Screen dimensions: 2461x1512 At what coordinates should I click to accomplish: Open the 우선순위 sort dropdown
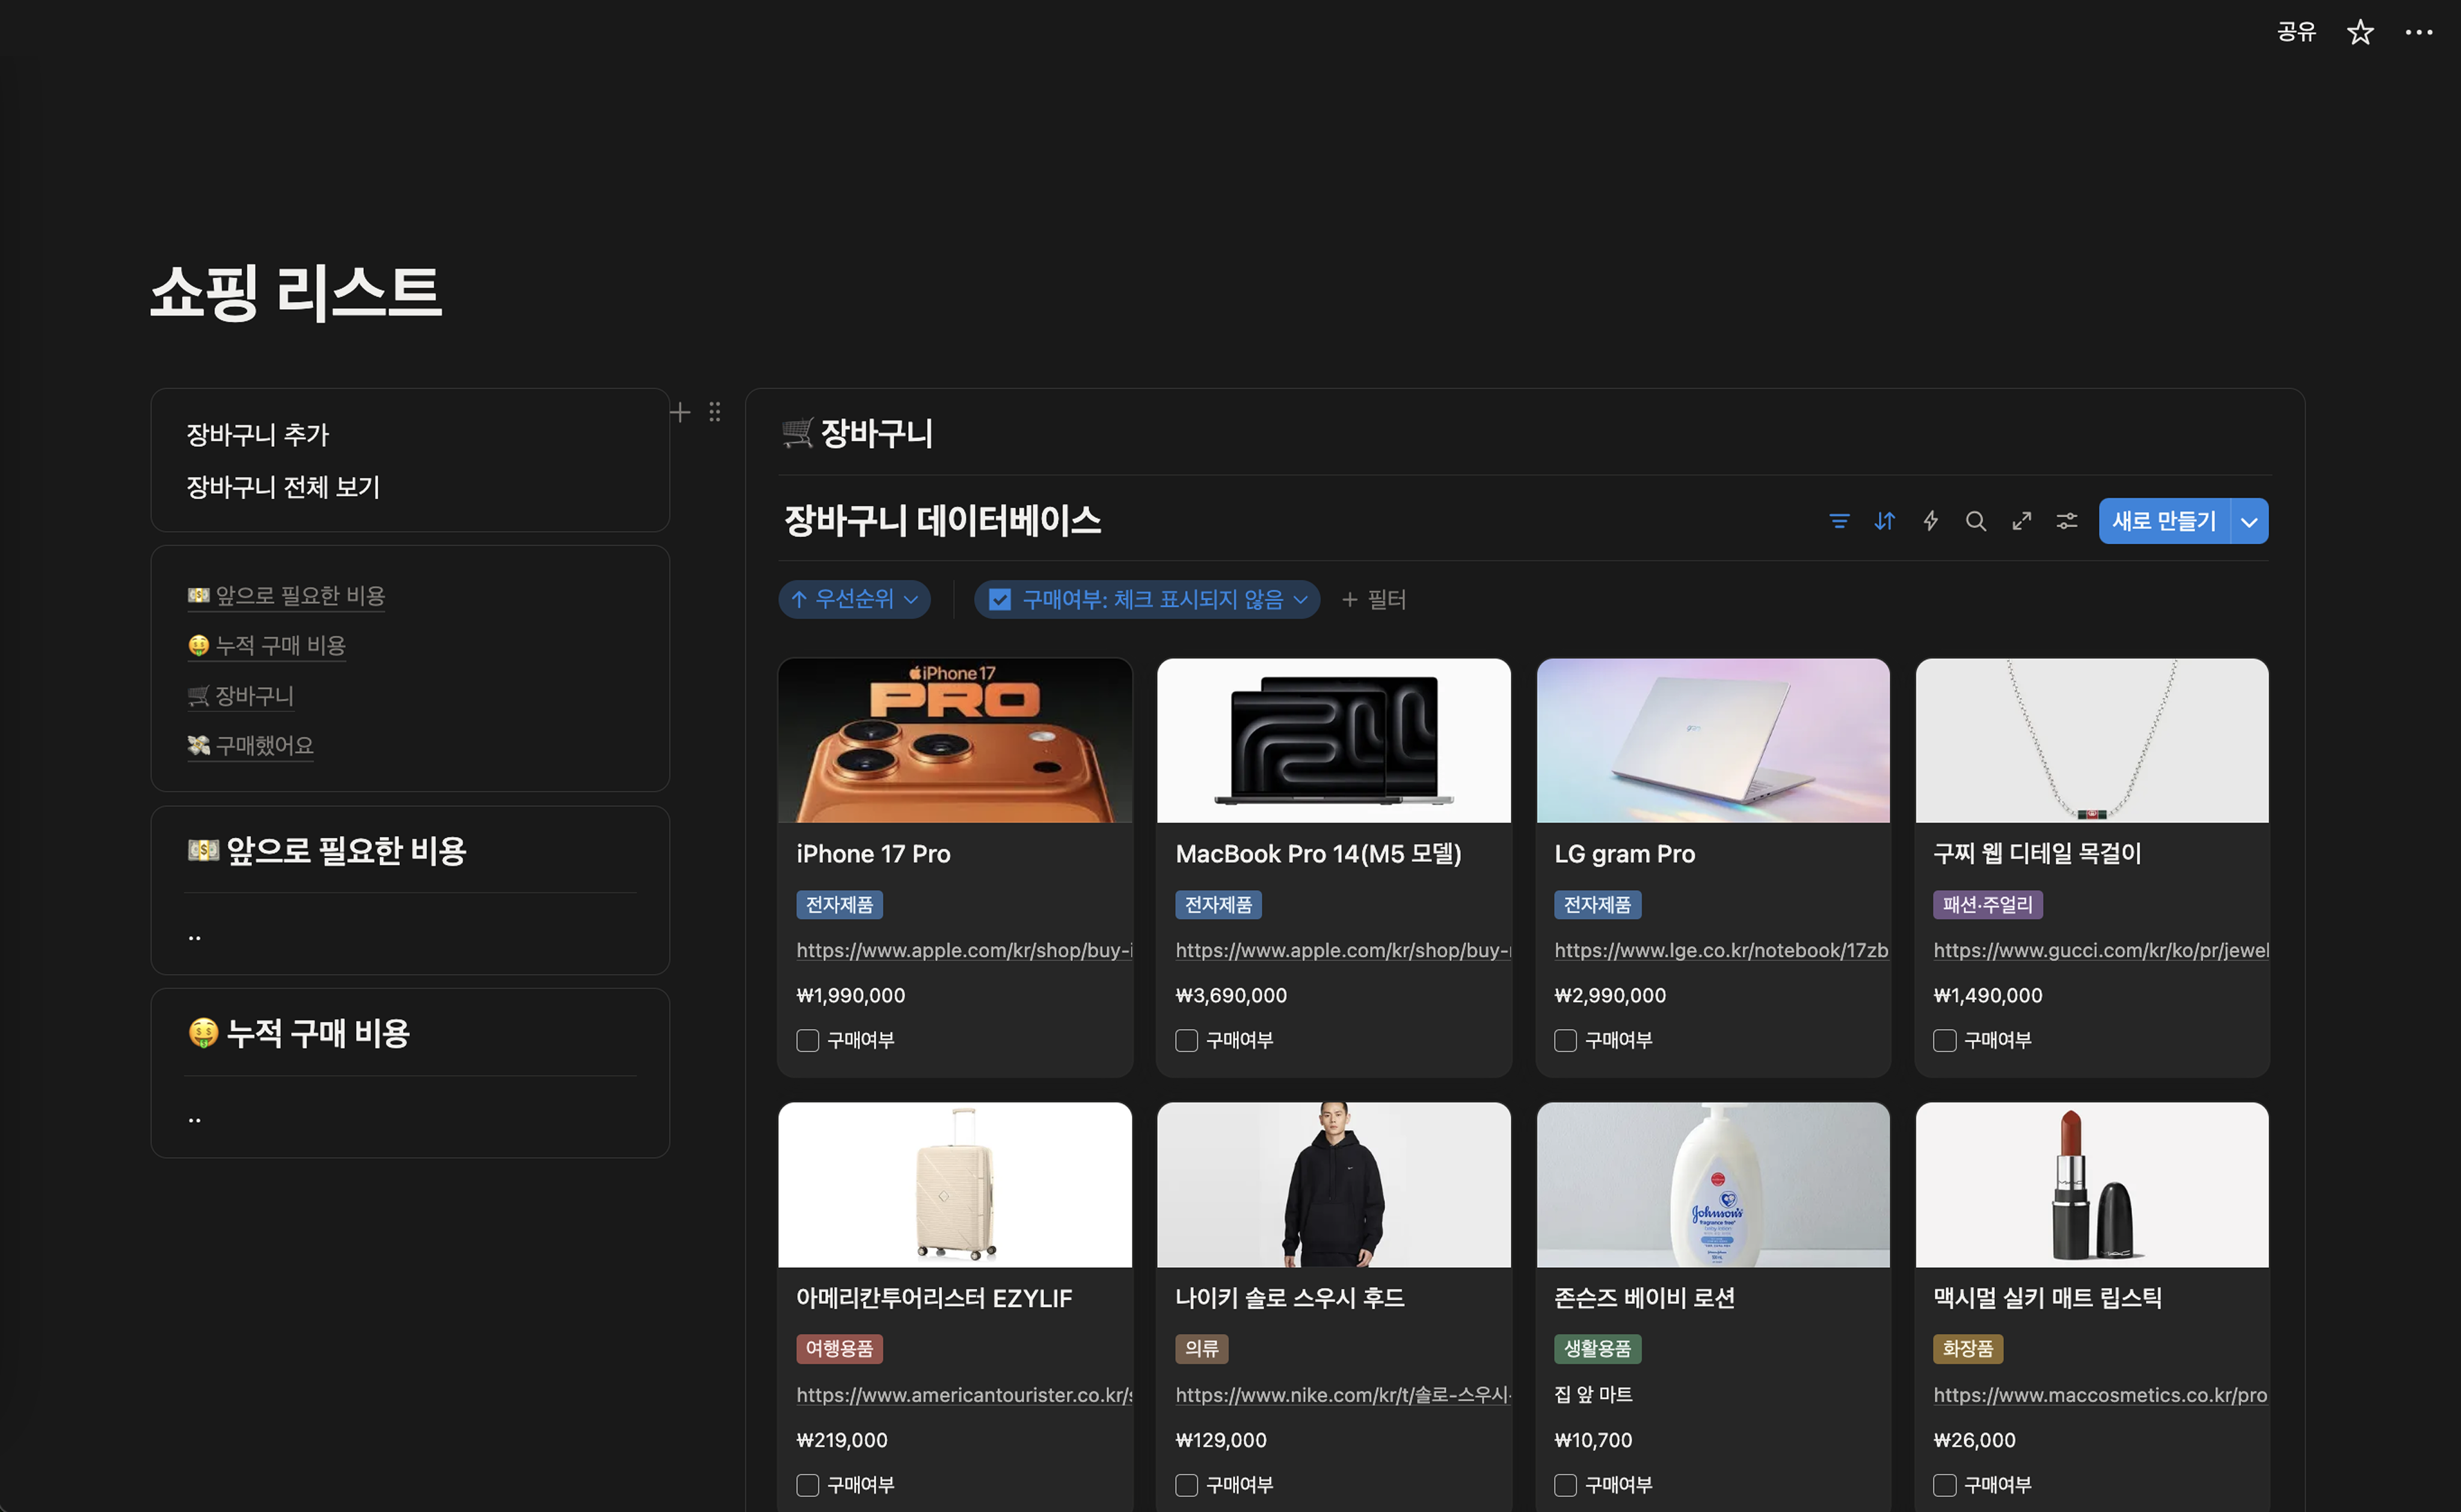(x=854, y=599)
